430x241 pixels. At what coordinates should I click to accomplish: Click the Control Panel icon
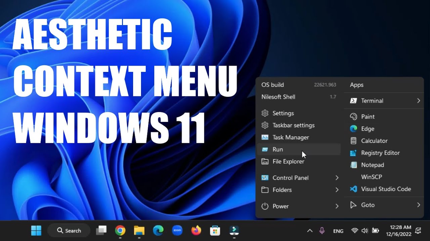265,178
